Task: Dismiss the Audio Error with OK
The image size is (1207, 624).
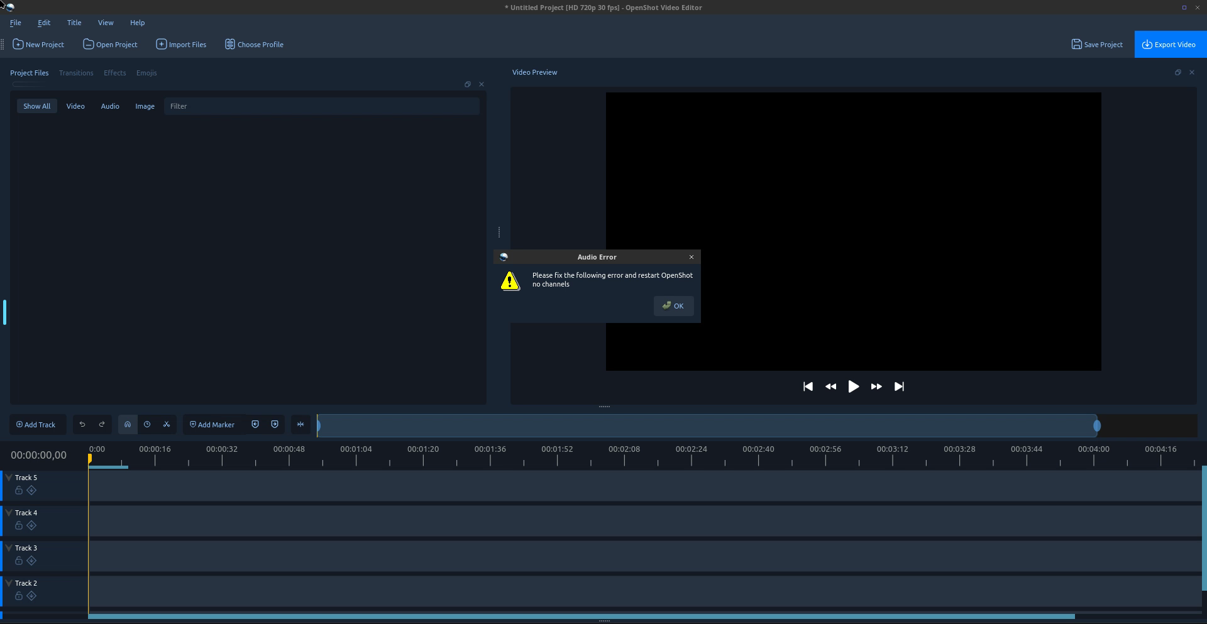Action: point(673,306)
